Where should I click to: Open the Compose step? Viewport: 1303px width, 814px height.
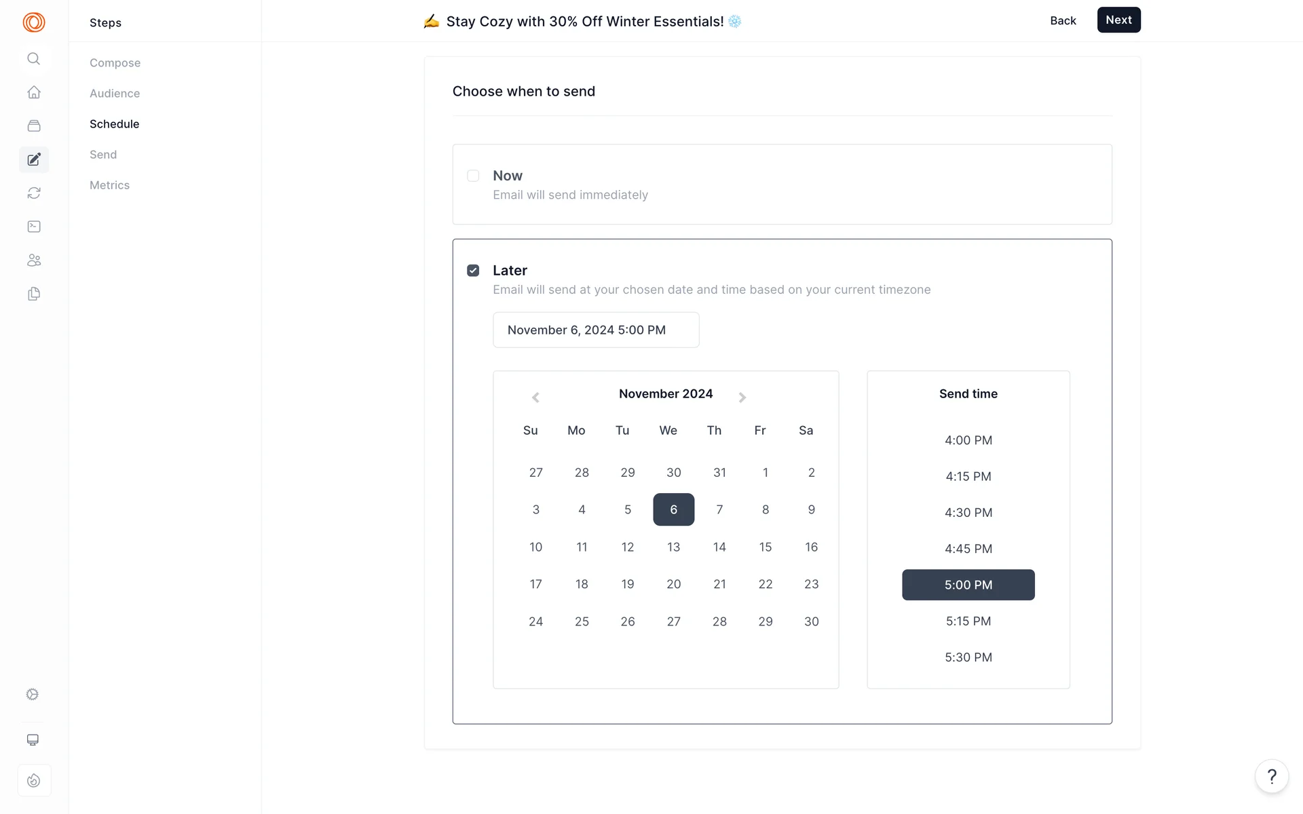click(x=115, y=63)
